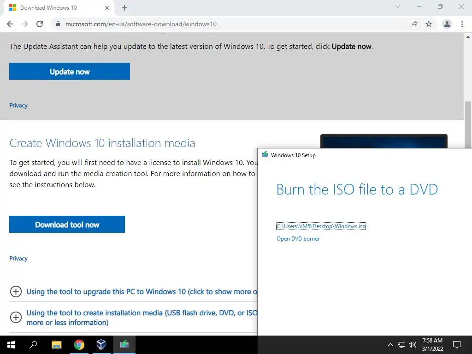This screenshot has height=354, width=472.
Task: Open File Explorer from taskbar
Action: point(56,344)
